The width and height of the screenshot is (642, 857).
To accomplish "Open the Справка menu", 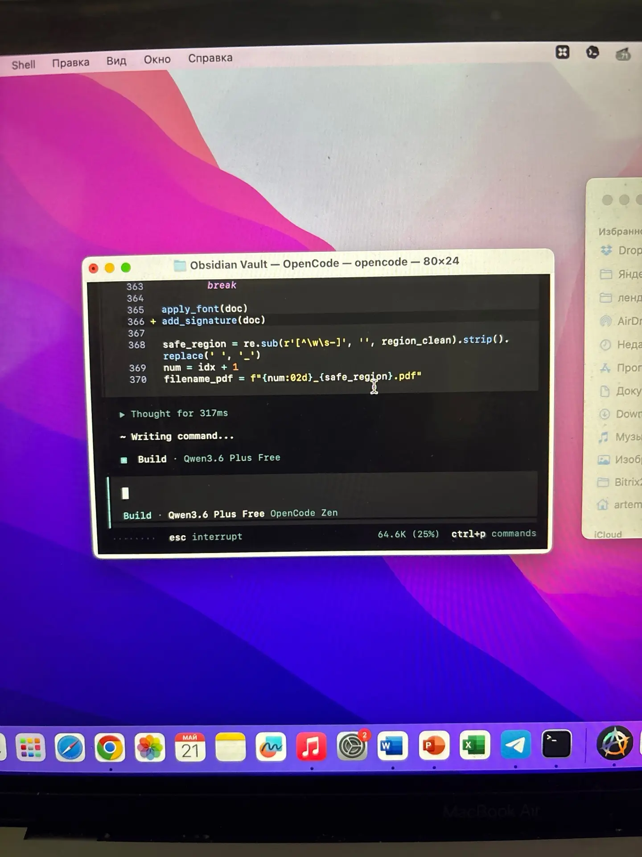I will pos(210,58).
